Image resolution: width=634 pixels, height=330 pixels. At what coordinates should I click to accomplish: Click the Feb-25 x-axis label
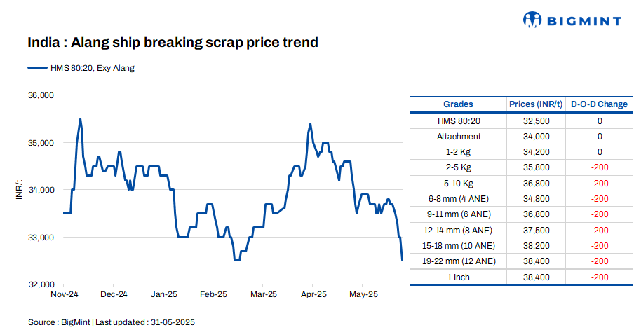click(x=213, y=294)
